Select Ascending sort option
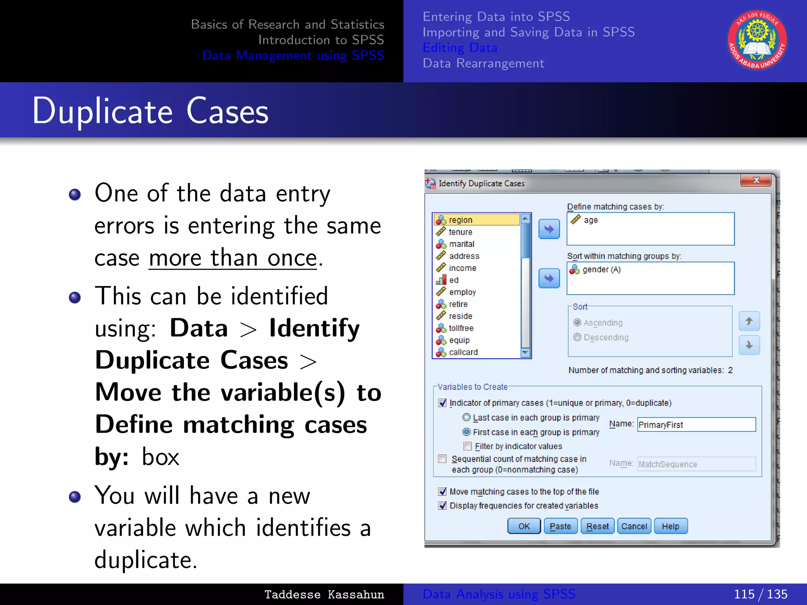The image size is (807, 605). (577, 323)
